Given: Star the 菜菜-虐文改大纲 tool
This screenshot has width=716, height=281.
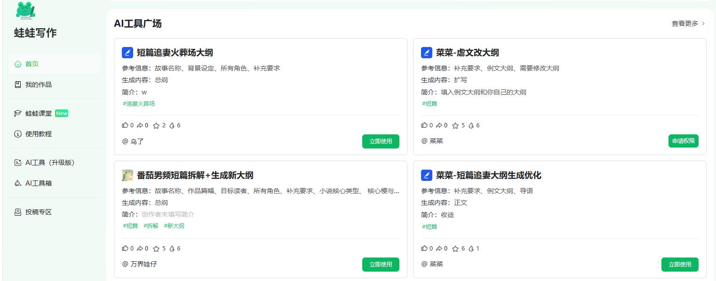Looking at the screenshot, I should [455, 125].
